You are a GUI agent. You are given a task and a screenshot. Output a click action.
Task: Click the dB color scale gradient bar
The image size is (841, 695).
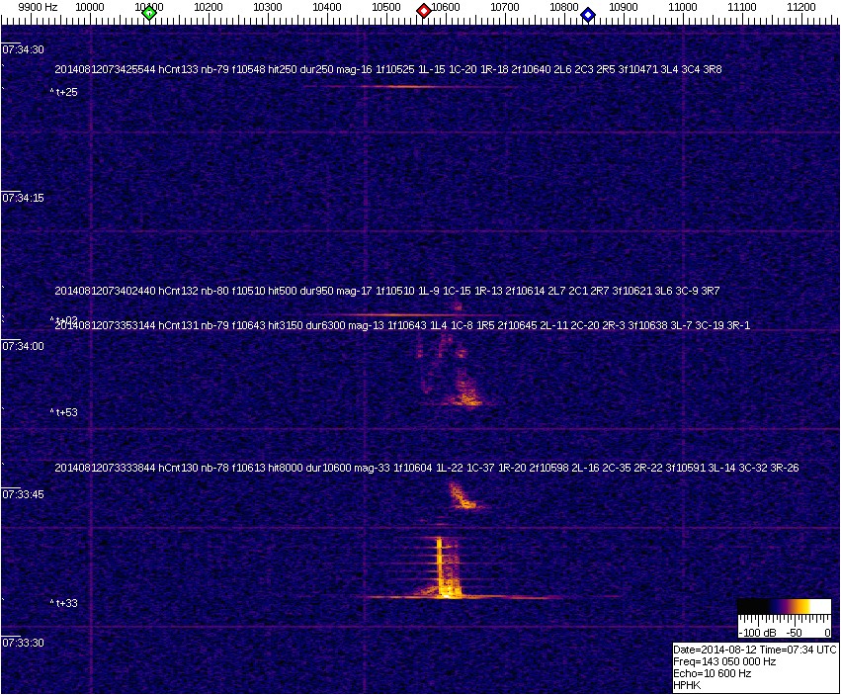point(785,606)
